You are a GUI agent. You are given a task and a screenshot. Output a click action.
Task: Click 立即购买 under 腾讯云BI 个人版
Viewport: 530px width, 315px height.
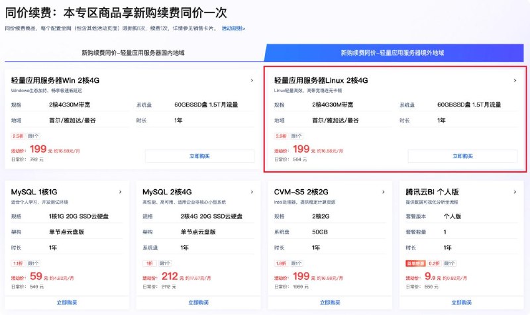(461, 302)
